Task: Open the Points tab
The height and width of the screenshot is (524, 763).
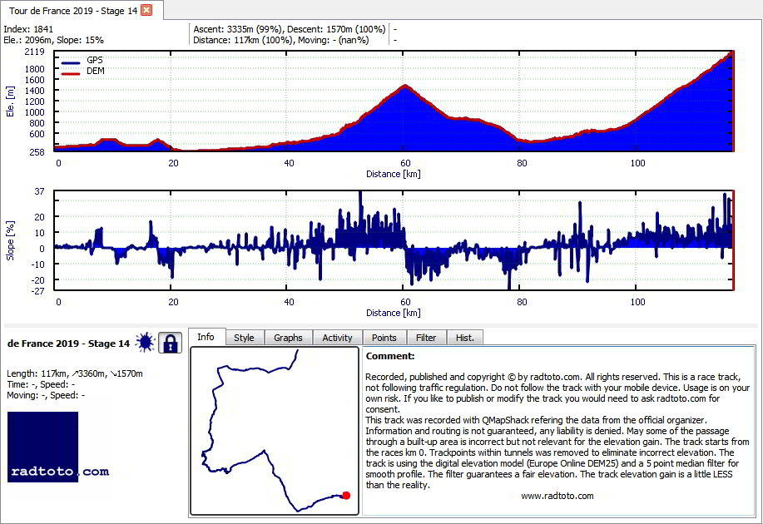Action: [384, 338]
